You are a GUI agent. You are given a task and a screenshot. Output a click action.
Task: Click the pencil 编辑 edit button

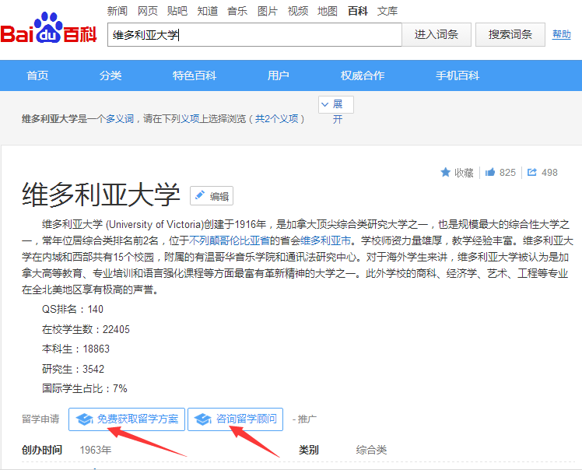[212, 195]
